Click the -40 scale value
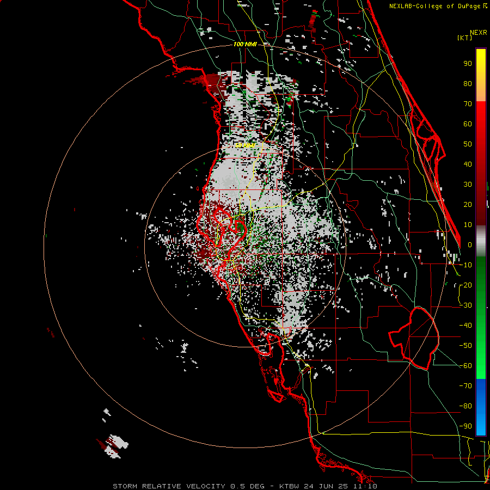 (465, 326)
